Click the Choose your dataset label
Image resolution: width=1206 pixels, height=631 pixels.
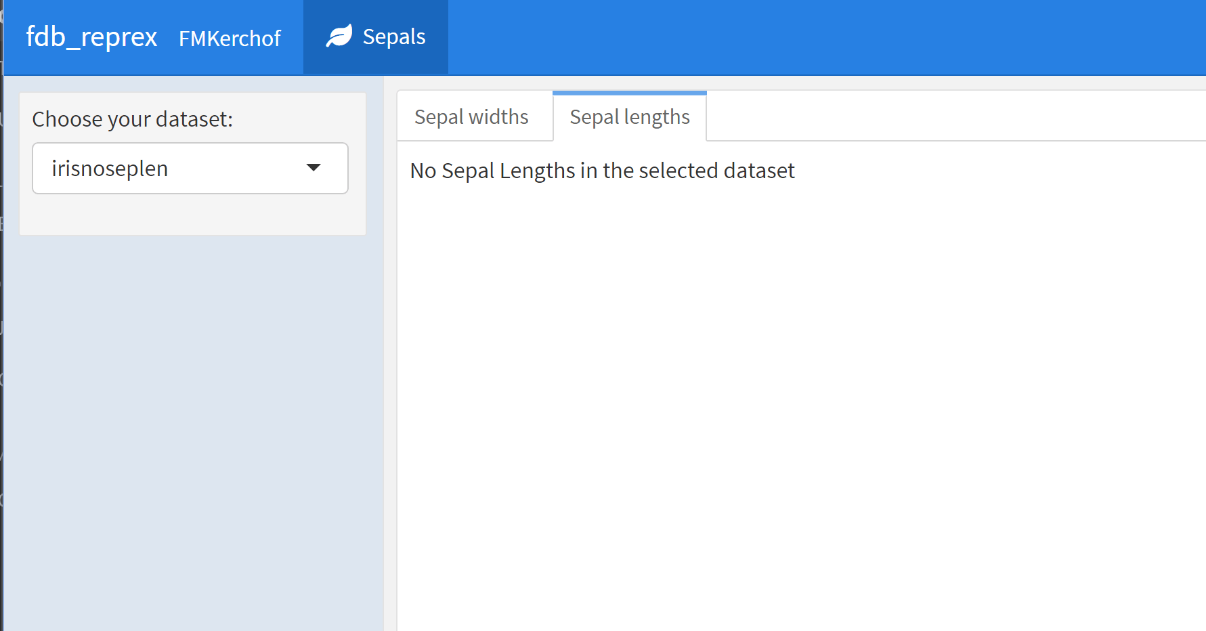133,118
